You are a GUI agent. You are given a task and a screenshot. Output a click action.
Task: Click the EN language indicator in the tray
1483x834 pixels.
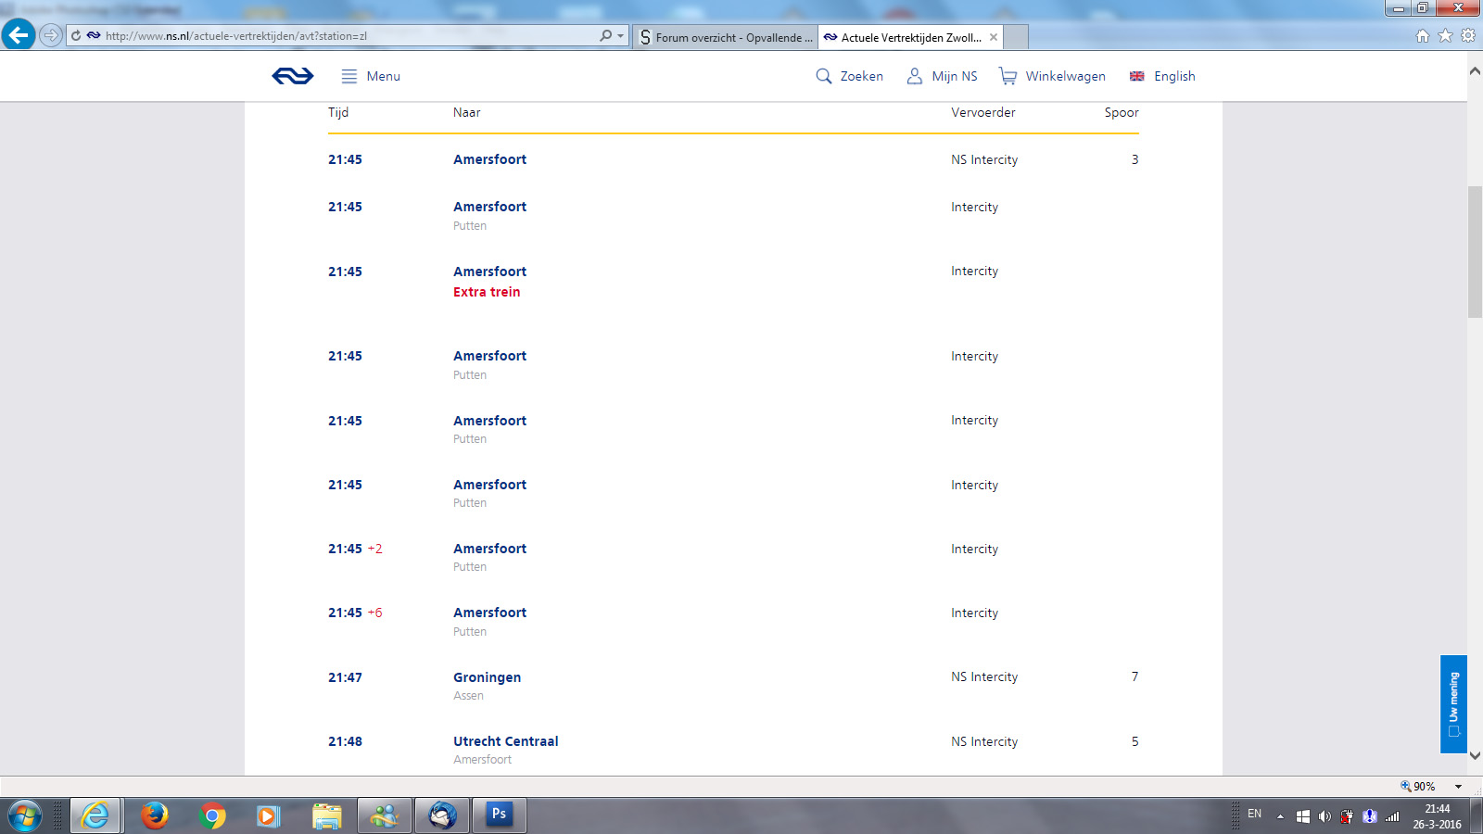point(1254,814)
